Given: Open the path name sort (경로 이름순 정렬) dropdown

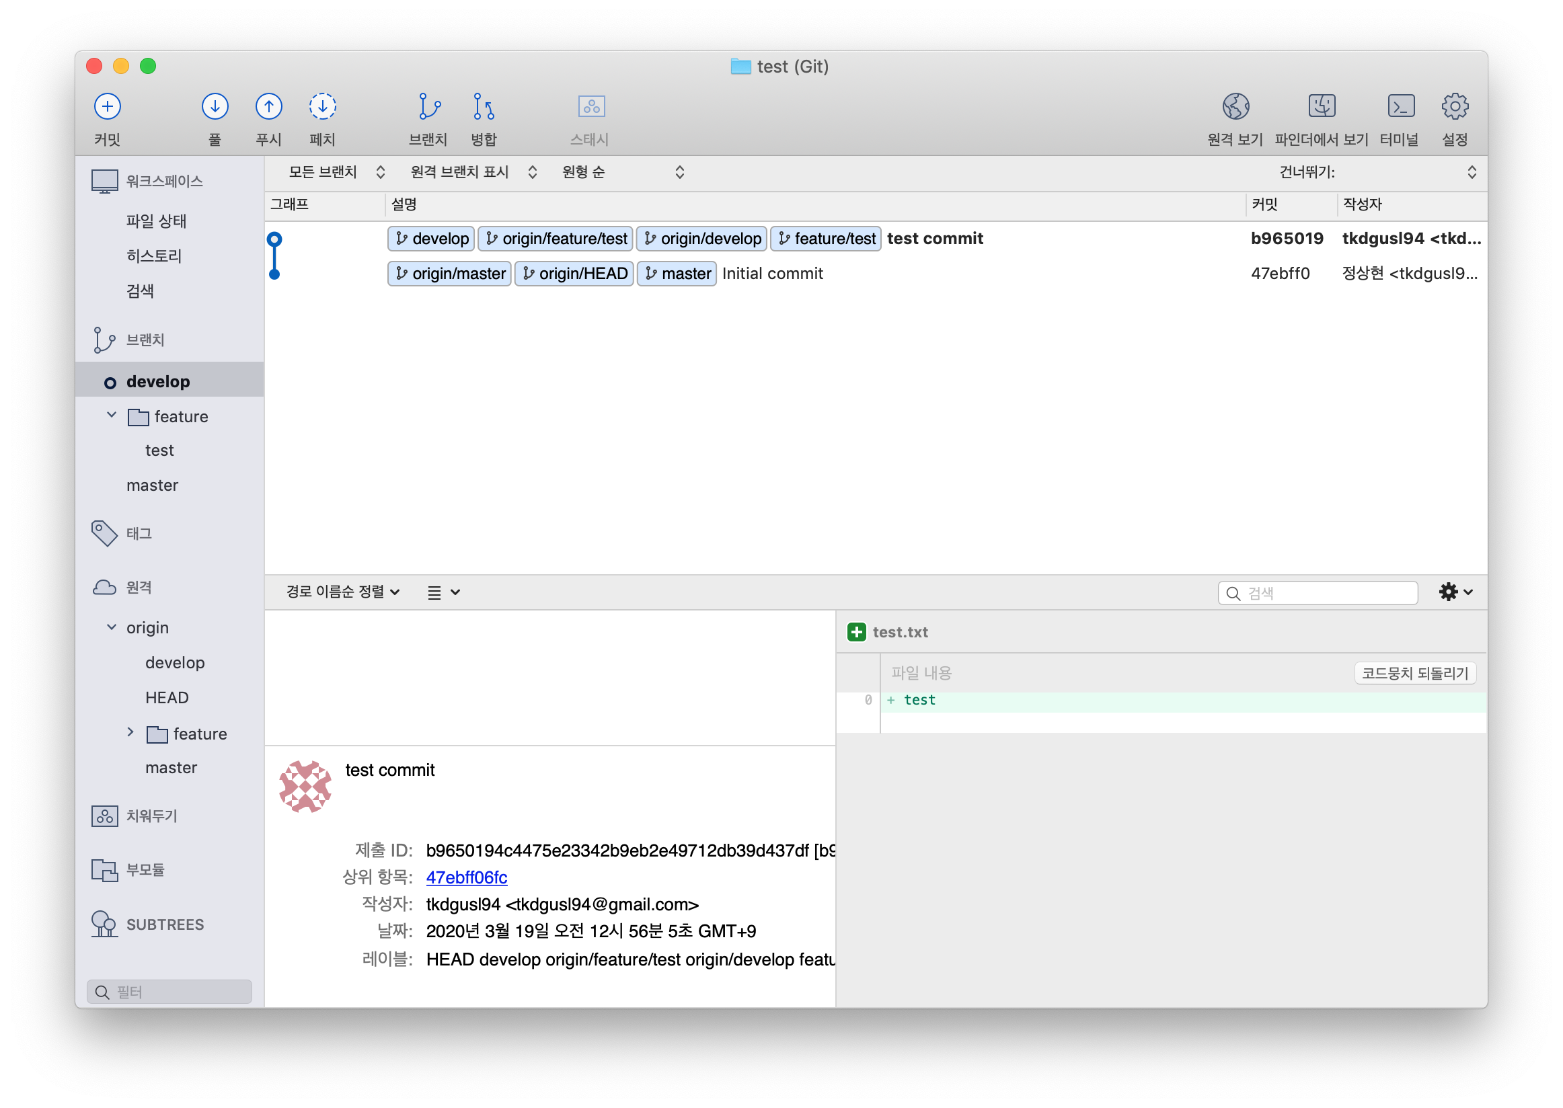Looking at the screenshot, I should tap(342, 592).
